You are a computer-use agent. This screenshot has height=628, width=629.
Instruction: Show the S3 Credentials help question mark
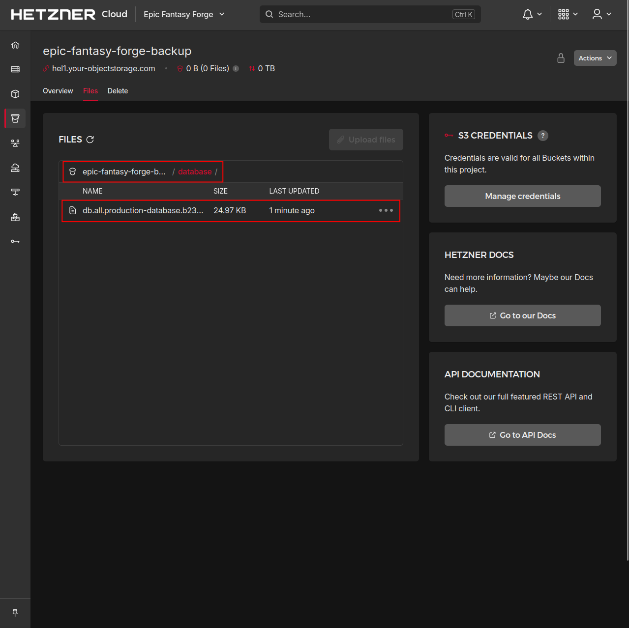pos(543,136)
